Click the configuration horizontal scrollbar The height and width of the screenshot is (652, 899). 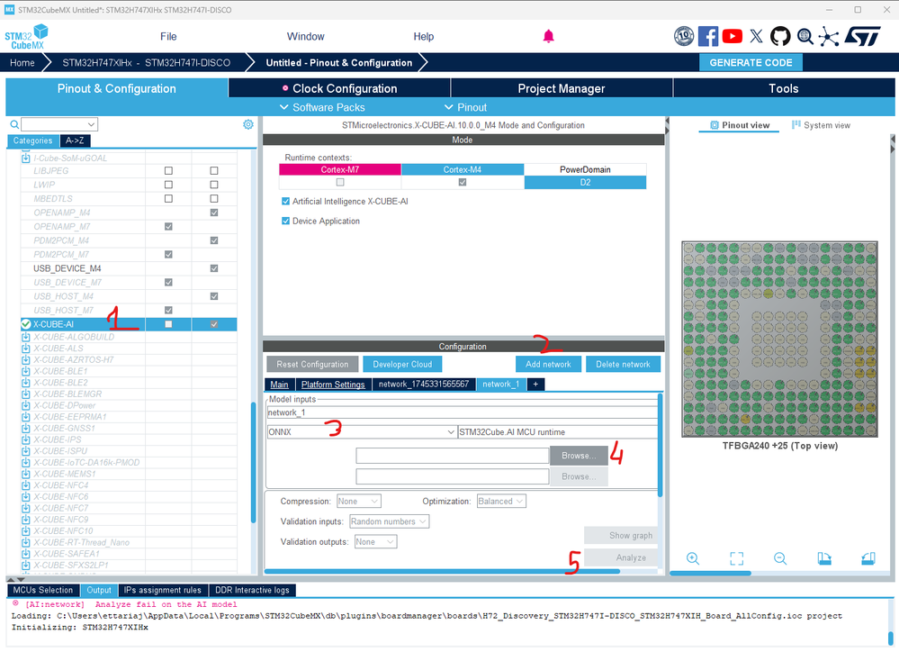click(442, 571)
